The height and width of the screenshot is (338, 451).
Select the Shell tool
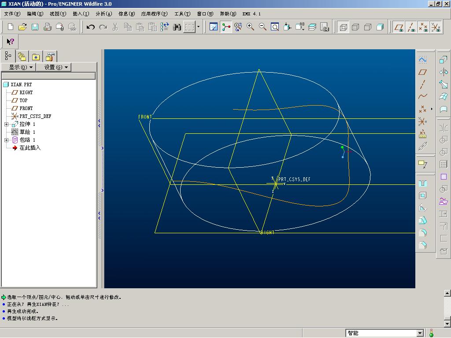[422, 195]
